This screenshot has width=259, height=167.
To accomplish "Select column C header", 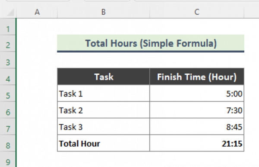I will 197,12.
